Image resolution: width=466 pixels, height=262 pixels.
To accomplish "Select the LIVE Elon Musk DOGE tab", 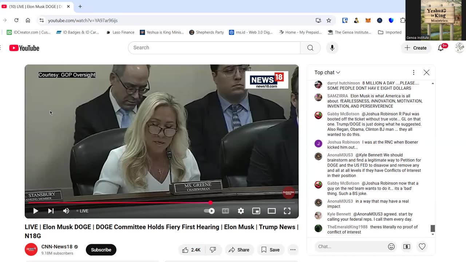I will pyautogui.click(x=36, y=7).
